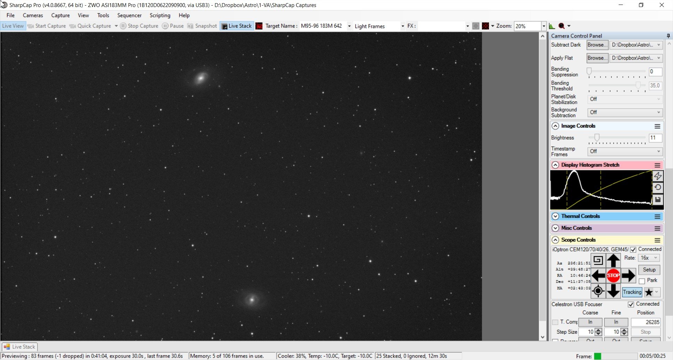Toggle the Tracking button

(x=632, y=292)
